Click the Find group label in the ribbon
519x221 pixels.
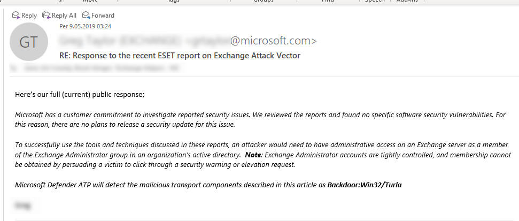click(x=328, y=1)
